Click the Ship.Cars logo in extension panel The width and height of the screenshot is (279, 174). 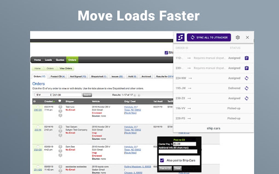[x=180, y=37]
